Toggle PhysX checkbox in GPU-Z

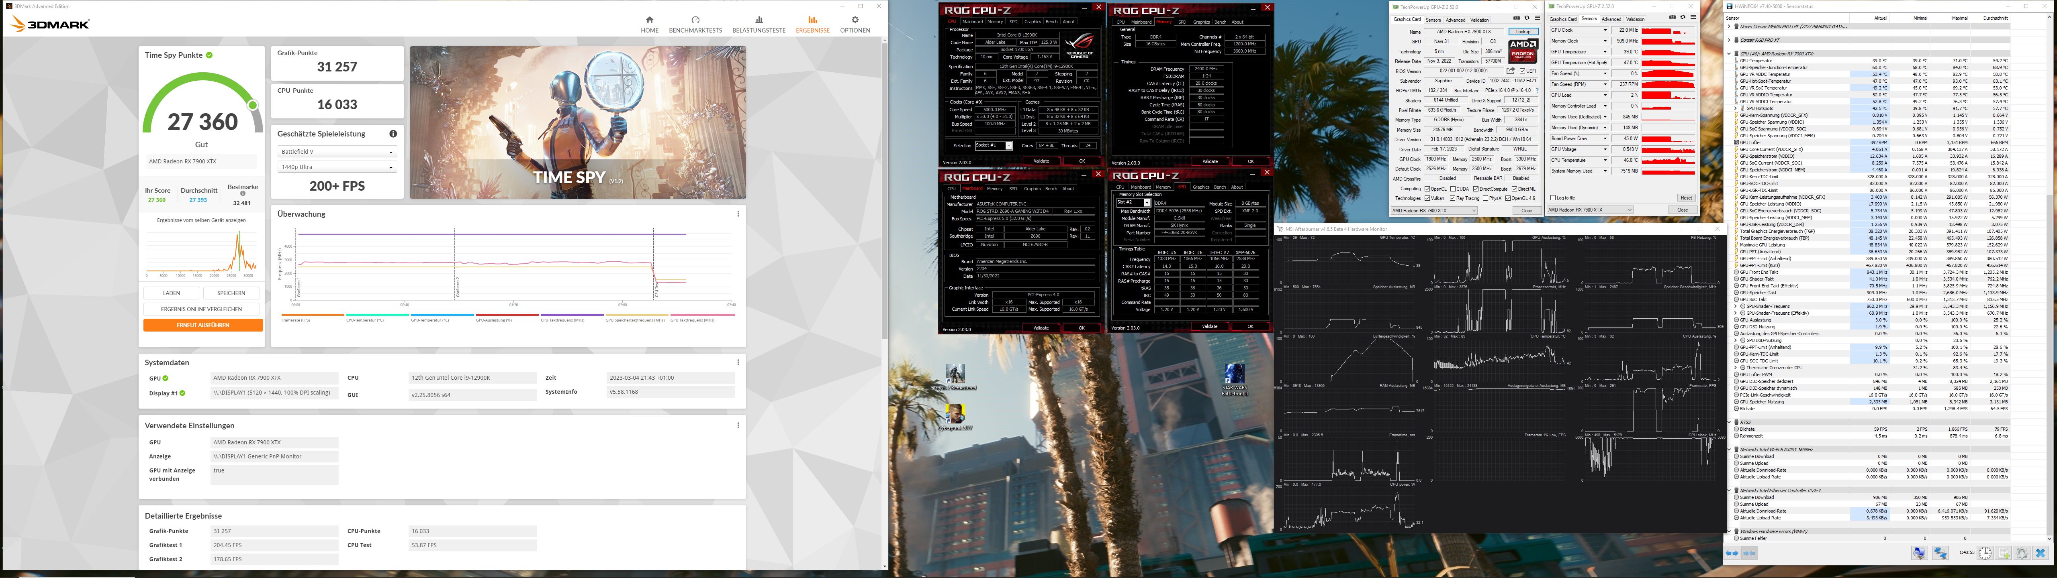1485,198
